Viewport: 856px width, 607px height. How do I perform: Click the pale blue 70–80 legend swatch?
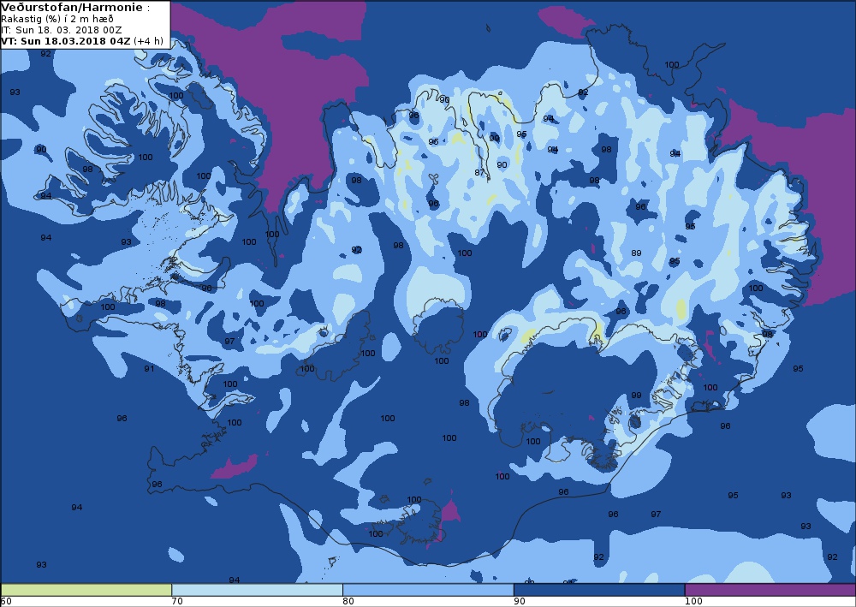click(x=257, y=590)
